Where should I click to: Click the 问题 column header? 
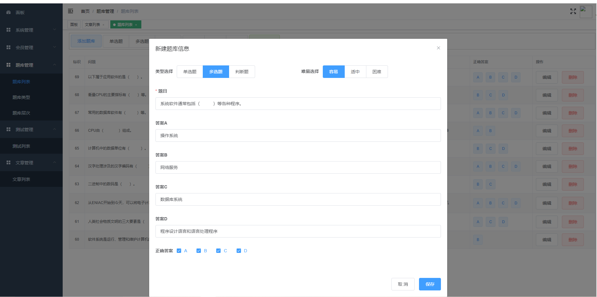coord(92,62)
